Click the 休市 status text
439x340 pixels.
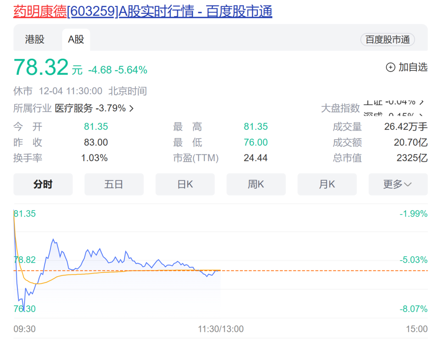tap(23, 91)
